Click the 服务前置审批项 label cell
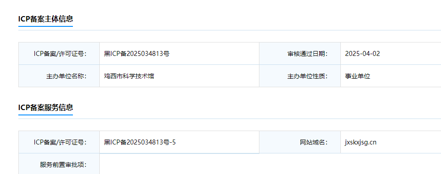Screen dimensions: 441x174 (59, 165)
